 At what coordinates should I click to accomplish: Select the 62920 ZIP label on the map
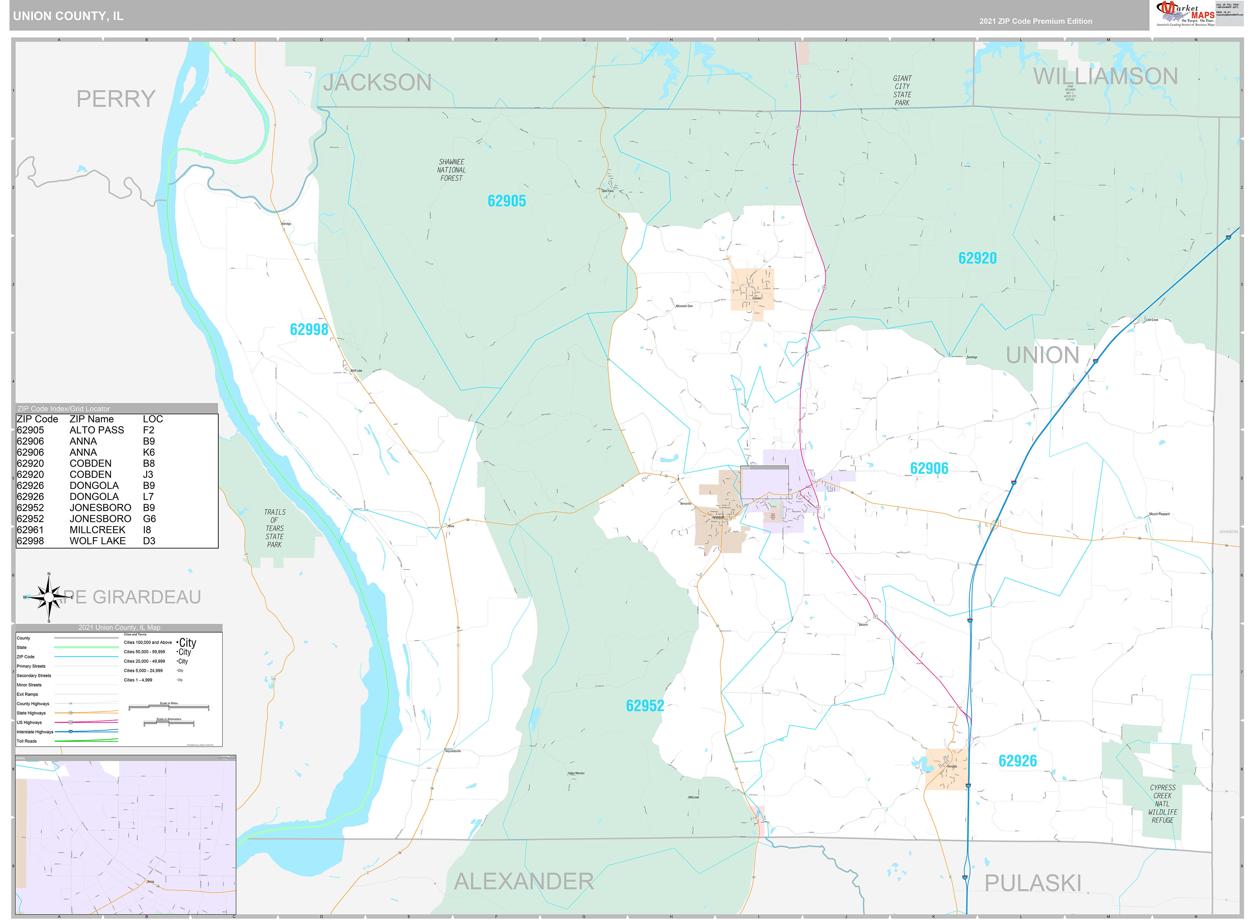coord(977,258)
